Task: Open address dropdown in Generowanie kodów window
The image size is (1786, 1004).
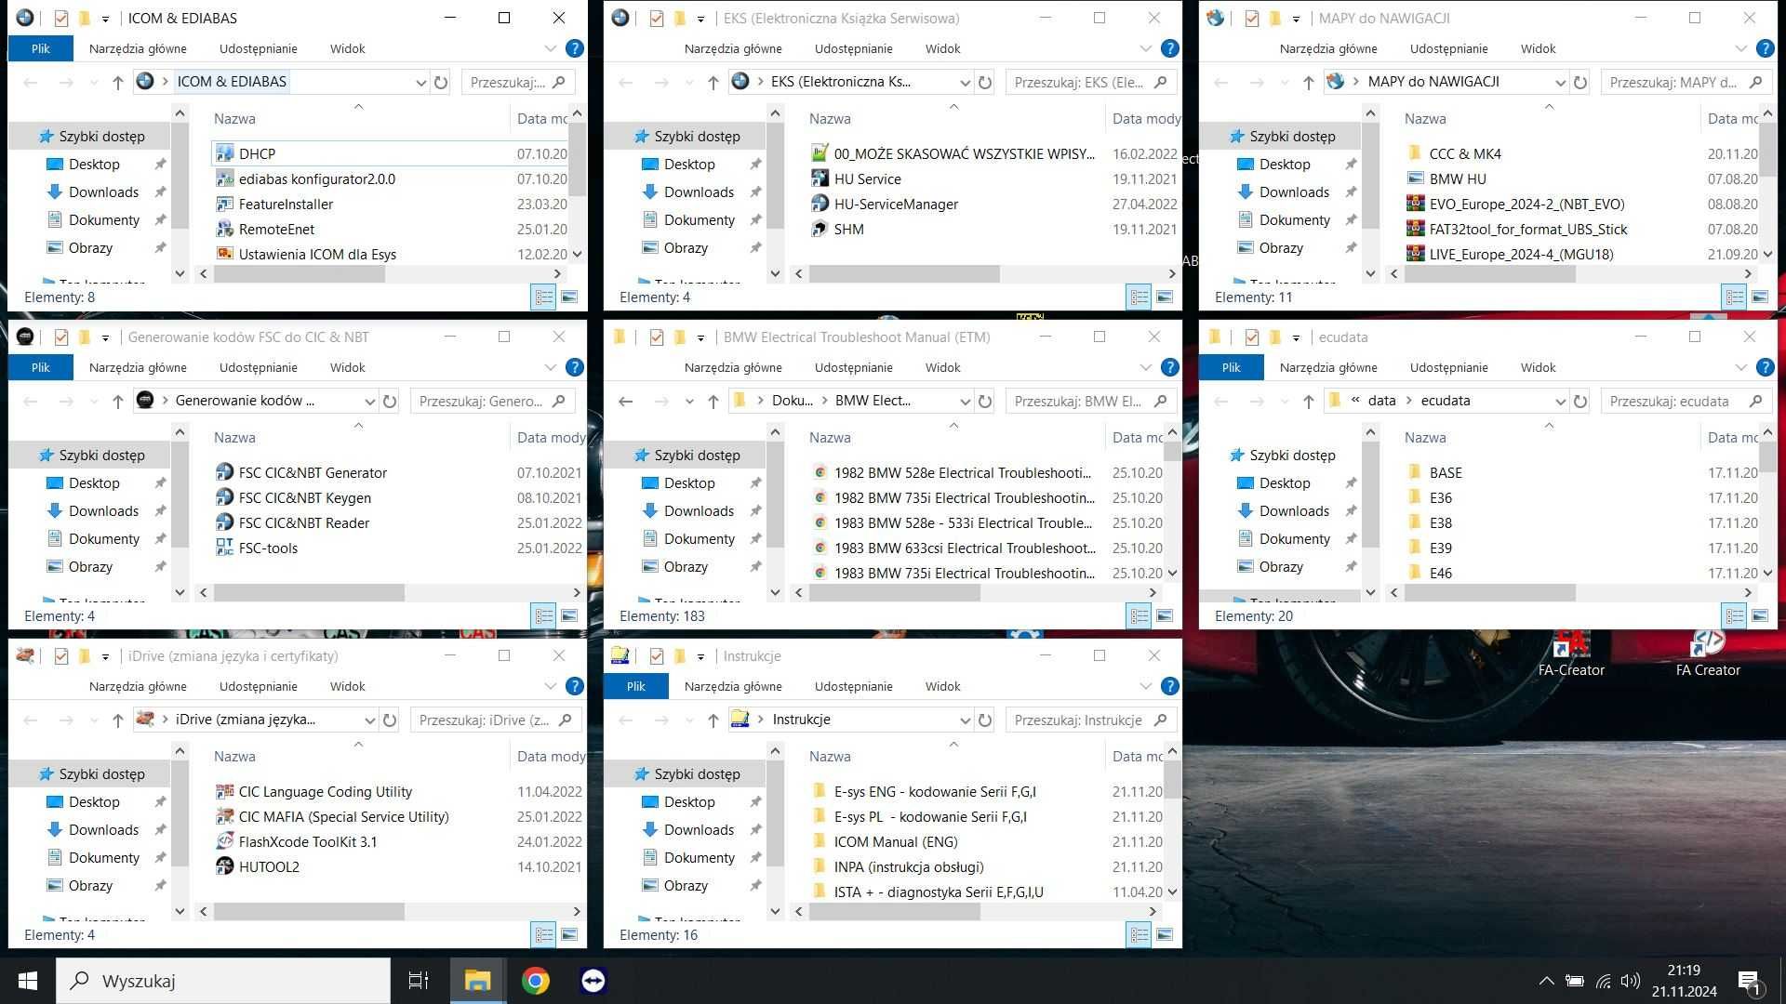Action: tap(369, 401)
